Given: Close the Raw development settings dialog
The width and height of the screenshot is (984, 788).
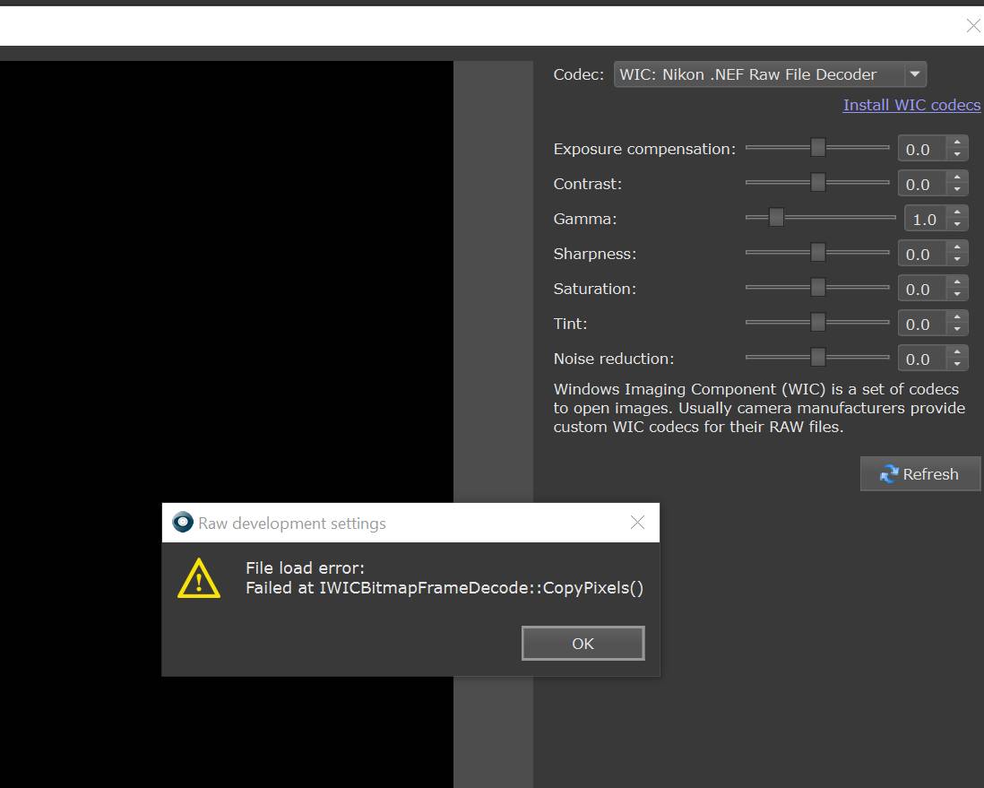Looking at the screenshot, I should point(637,523).
